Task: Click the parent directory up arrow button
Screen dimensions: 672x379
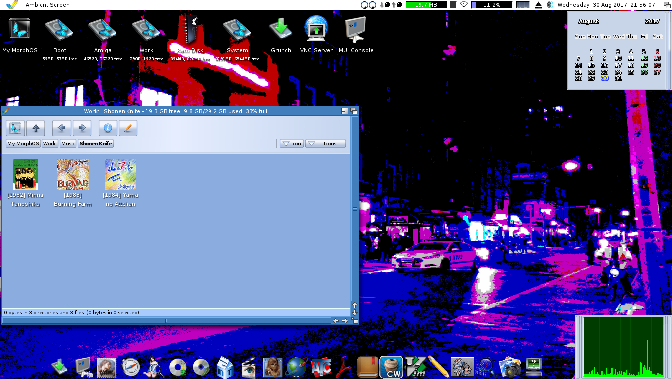Action: coord(36,128)
